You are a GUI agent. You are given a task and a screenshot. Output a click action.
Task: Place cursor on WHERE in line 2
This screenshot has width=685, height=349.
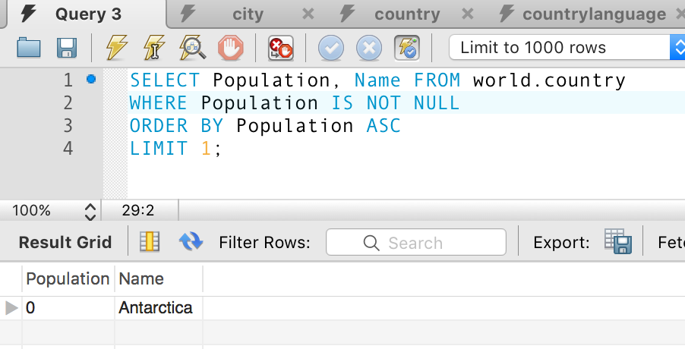(x=159, y=103)
